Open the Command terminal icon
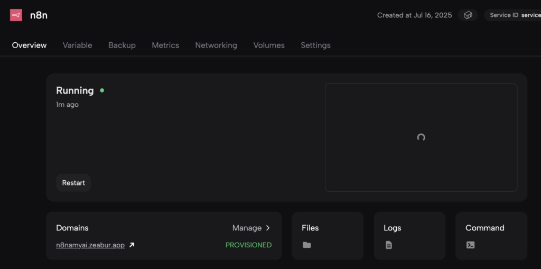 (470, 245)
